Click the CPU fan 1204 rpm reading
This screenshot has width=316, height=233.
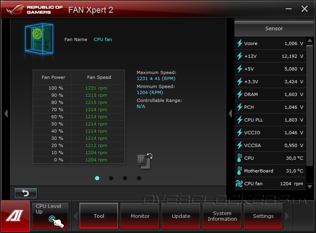tap(292, 184)
